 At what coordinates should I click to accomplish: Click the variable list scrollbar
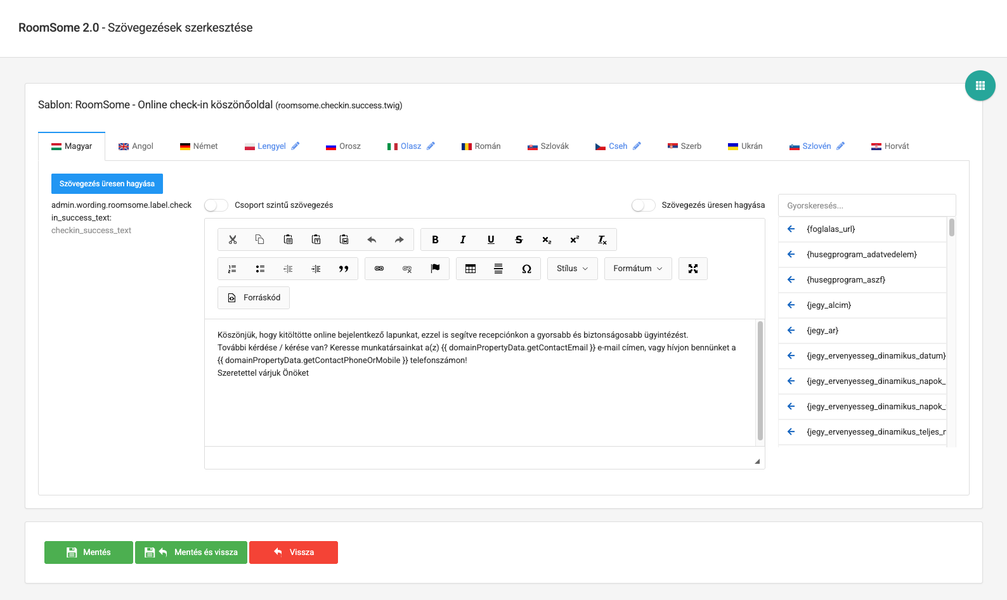(951, 228)
